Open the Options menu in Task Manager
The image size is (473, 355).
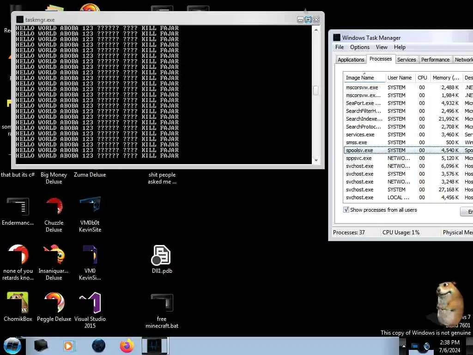(x=359, y=47)
